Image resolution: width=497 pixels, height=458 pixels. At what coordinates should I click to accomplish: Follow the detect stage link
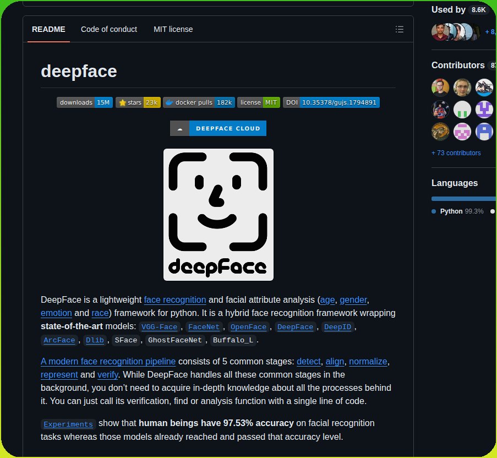[309, 361]
